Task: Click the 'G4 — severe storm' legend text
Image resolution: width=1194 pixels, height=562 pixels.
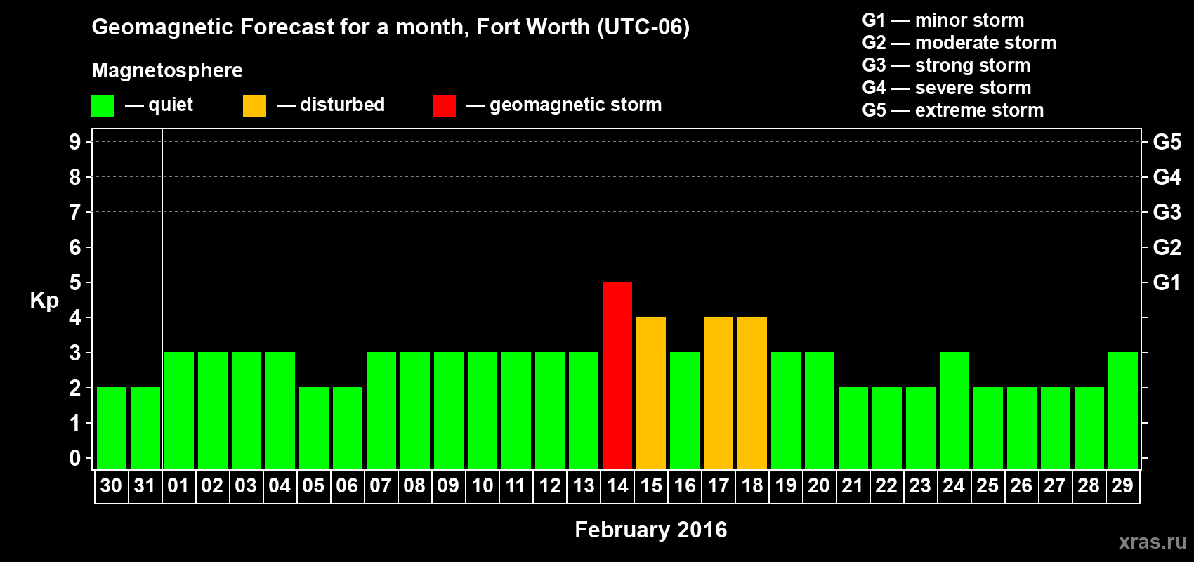Action: 947,88
